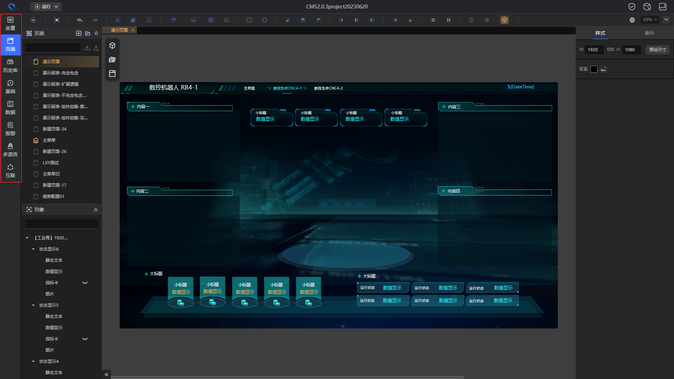Open the 65% zoom dropdown
Viewport: 674px width, 379px height.
650,20
